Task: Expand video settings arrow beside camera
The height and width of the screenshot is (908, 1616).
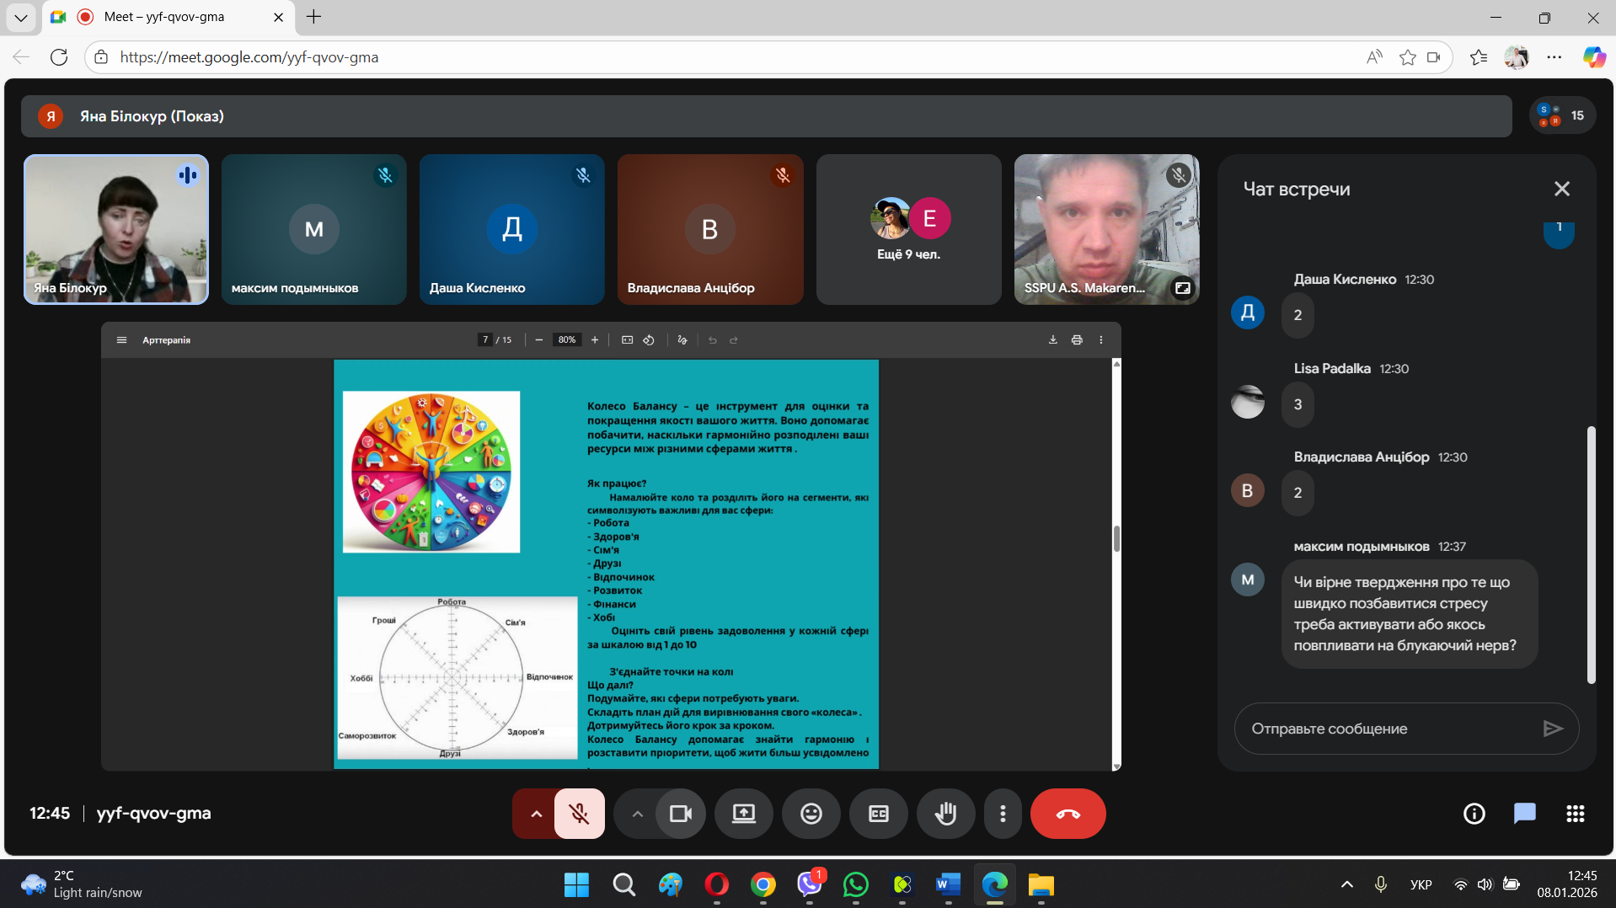Action: 637,814
